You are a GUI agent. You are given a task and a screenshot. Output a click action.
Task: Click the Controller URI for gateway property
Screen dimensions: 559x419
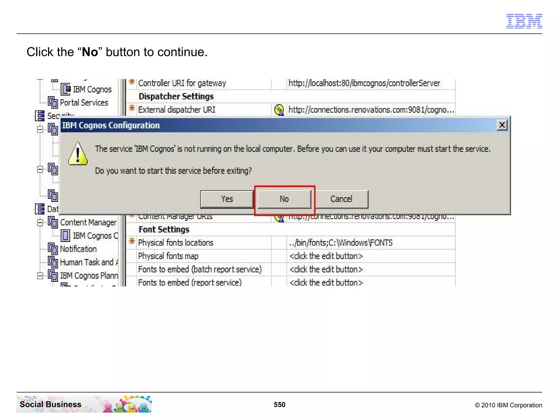point(182,83)
